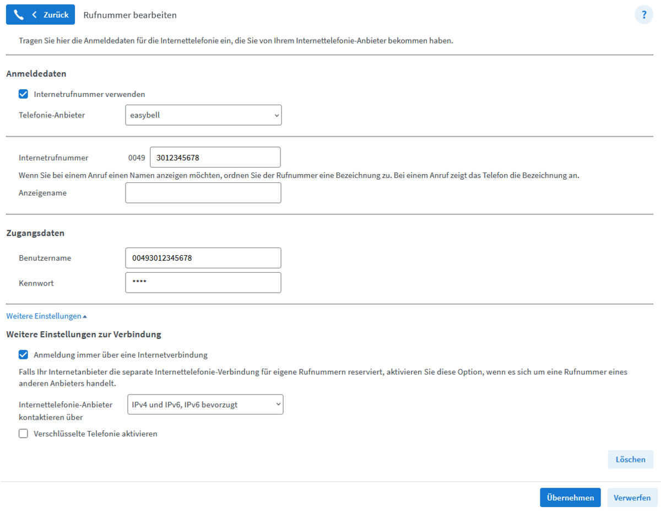Image resolution: width=661 pixels, height=512 pixels.
Task: Click into the empty Anzeigename field
Action: pos(203,193)
